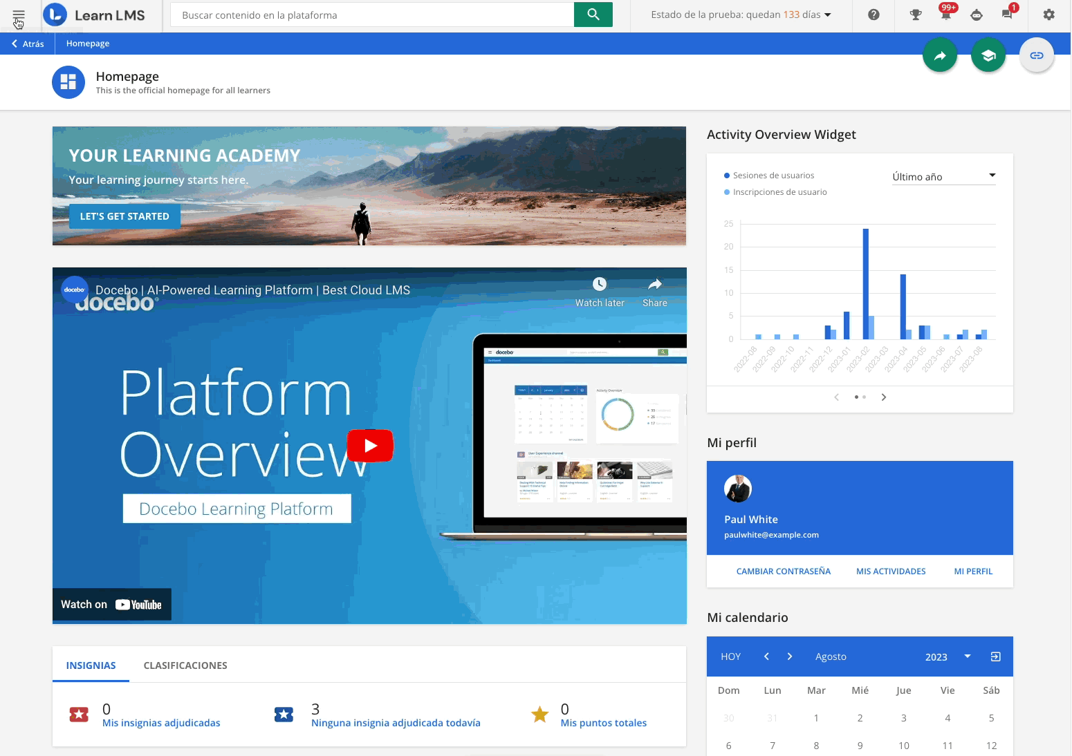Toggle Inscripciones de usuario chart legend
The width and height of the screenshot is (1072, 756).
775,192
